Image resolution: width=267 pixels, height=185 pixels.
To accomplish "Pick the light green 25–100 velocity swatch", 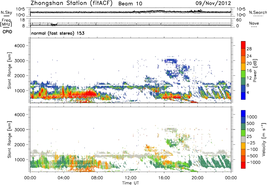I will [243, 133].
